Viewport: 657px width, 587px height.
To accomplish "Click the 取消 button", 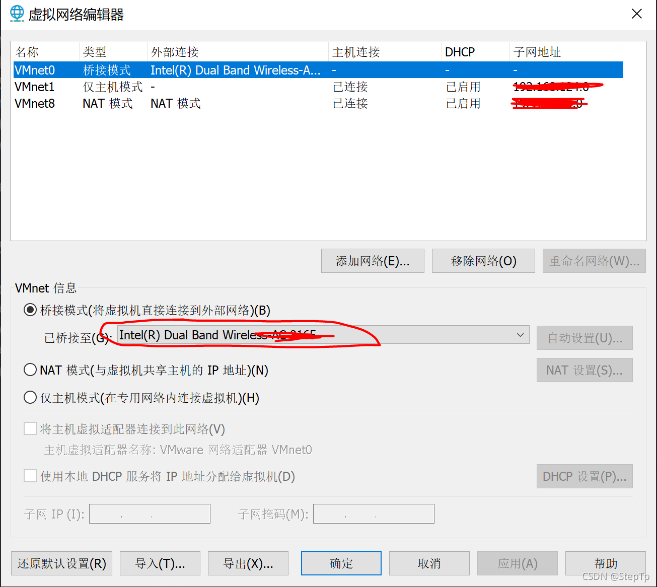I will [x=429, y=563].
